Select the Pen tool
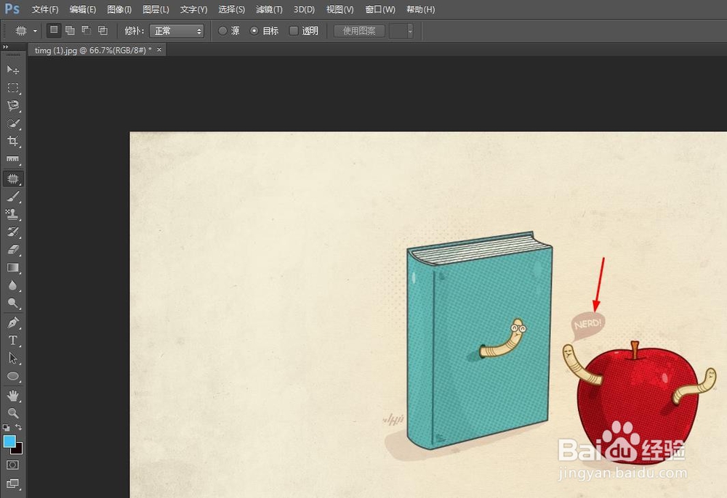This screenshot has width=727, height=498. click(13, 322)
